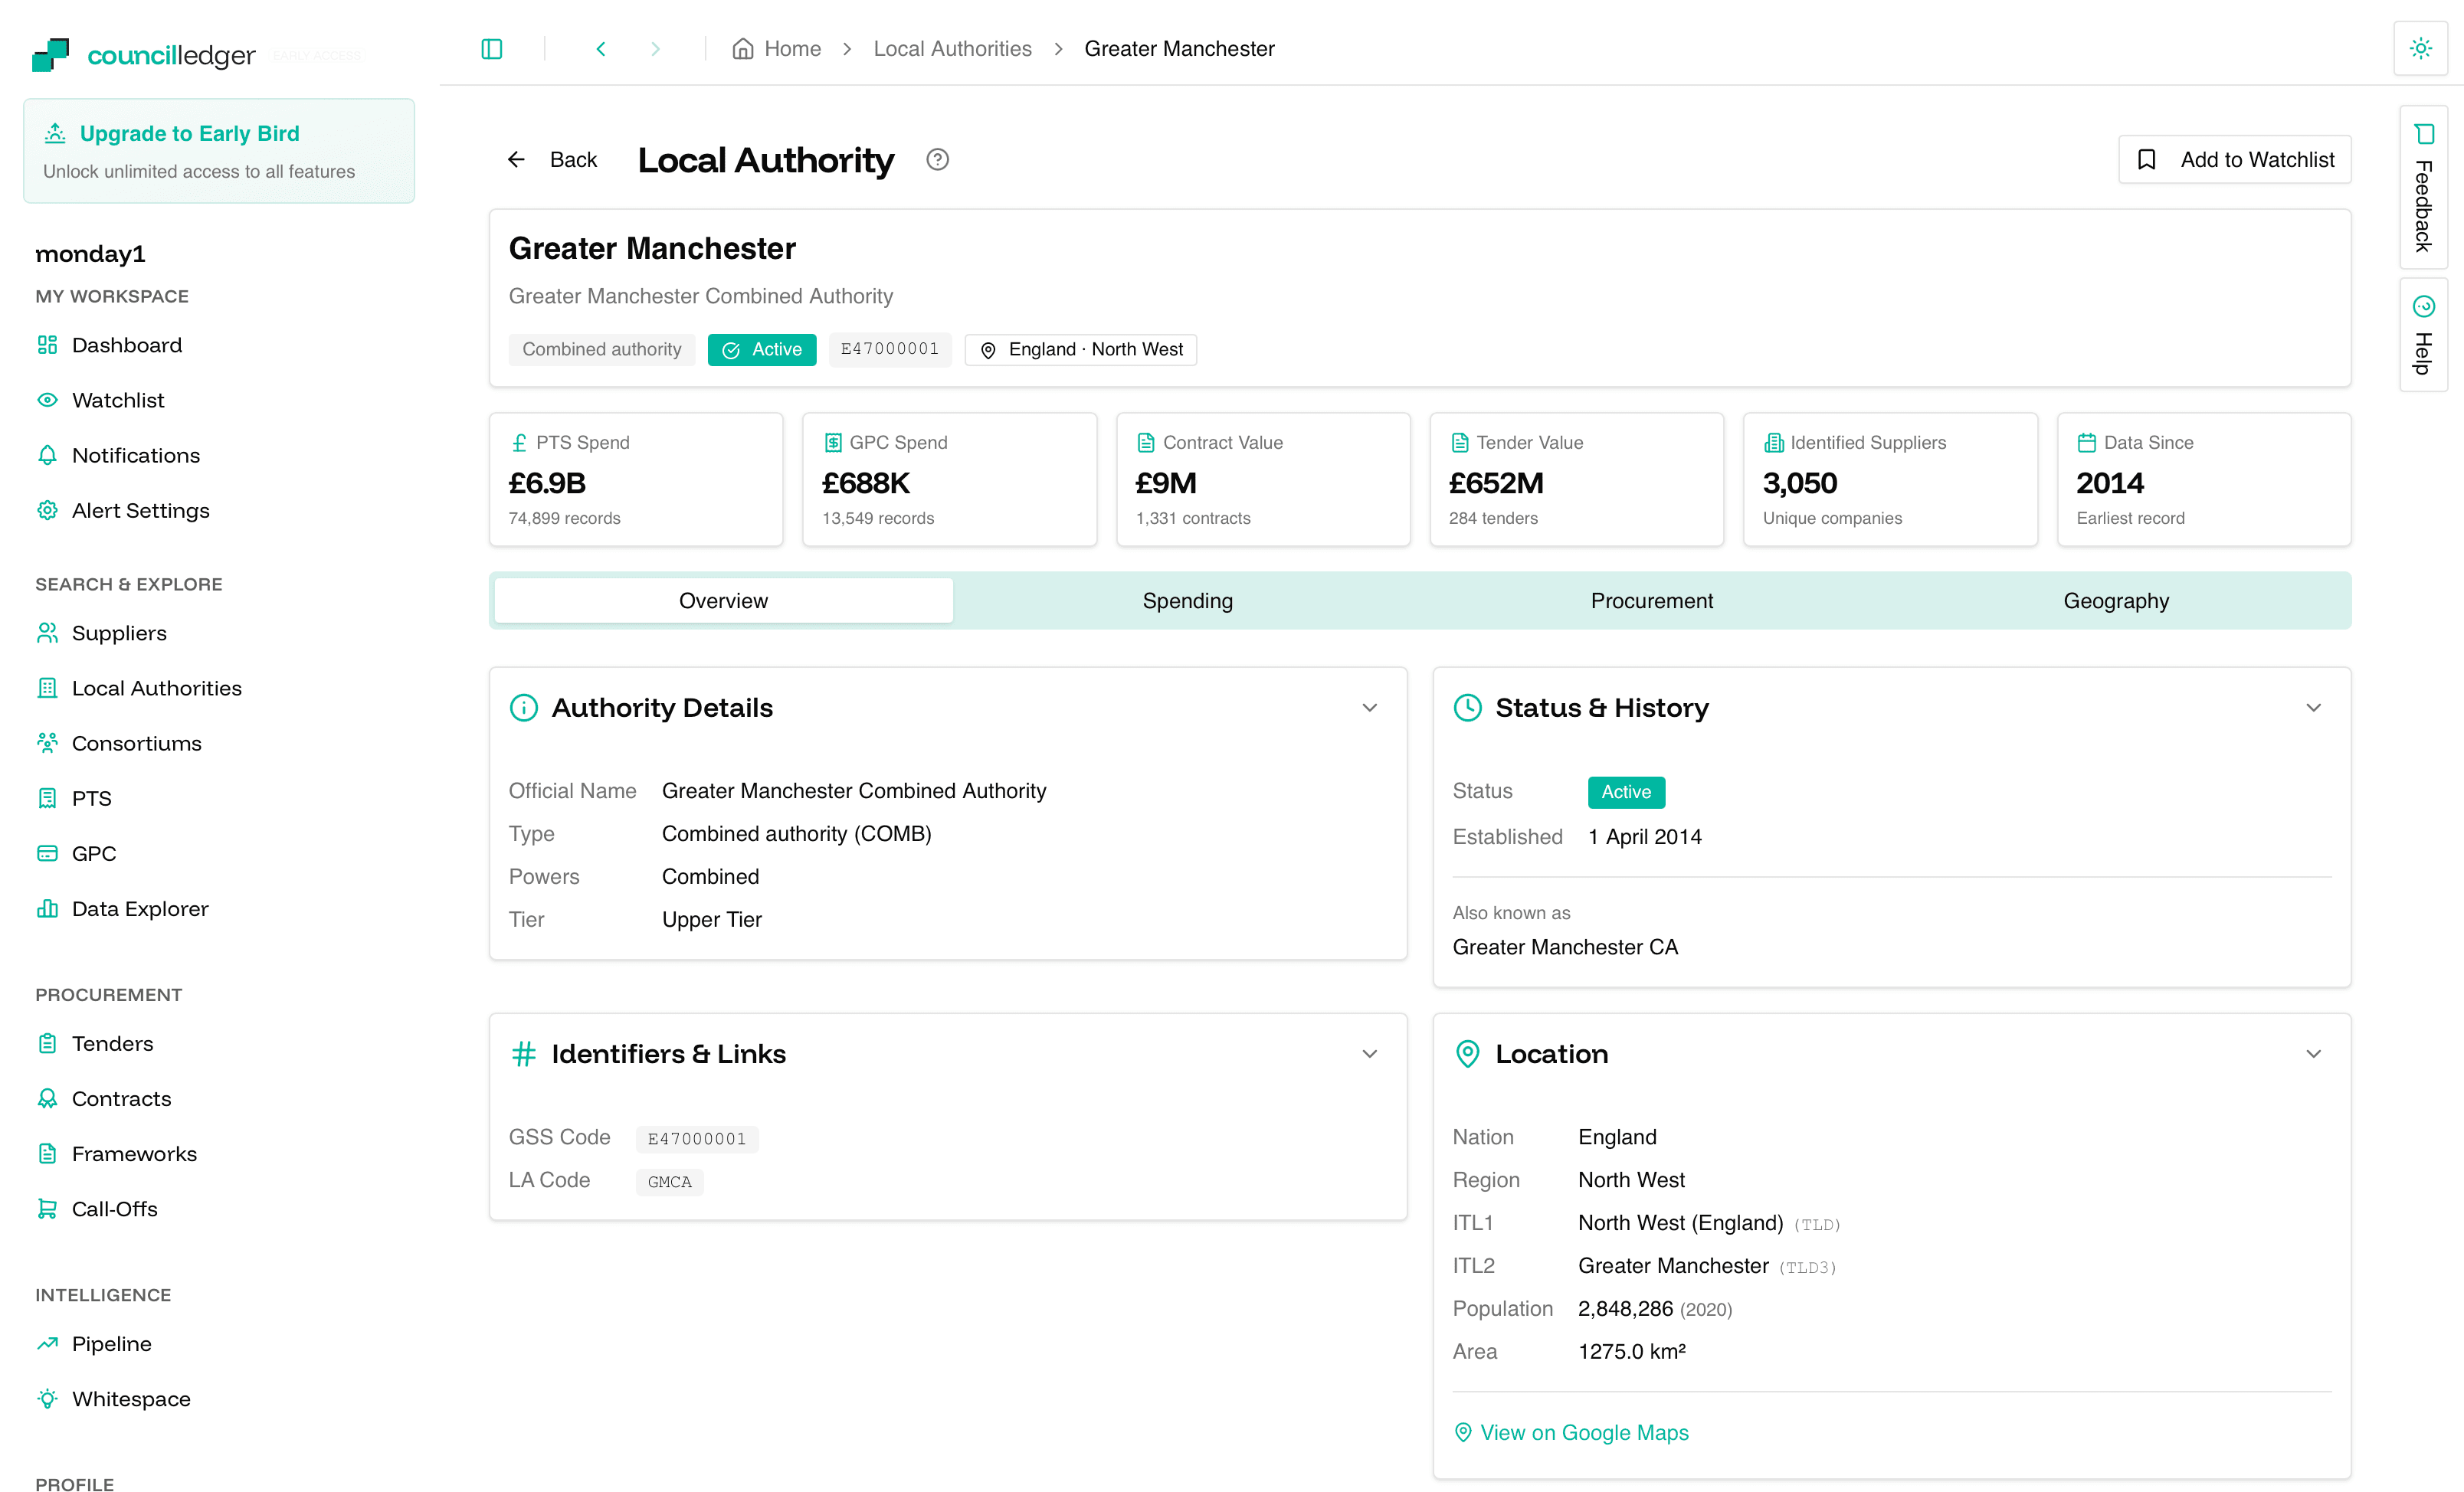Click the E47000001 header code badge
This screenshot has width=2464, height=1492.
(890, 349)
